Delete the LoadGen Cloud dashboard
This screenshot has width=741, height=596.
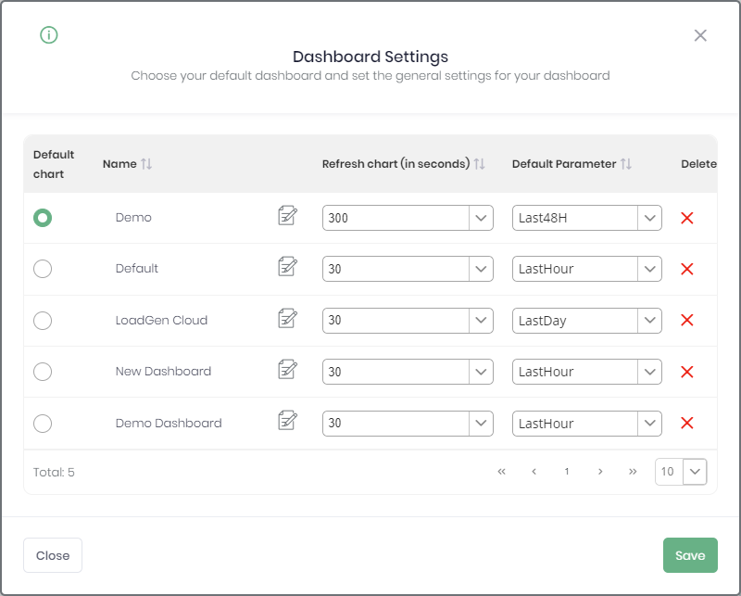(687, 320)
